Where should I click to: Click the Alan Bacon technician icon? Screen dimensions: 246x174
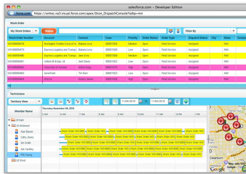(x=16, y=131)
